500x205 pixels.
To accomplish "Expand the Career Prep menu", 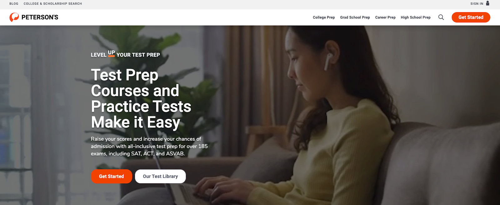I will (x=385, y=17).
